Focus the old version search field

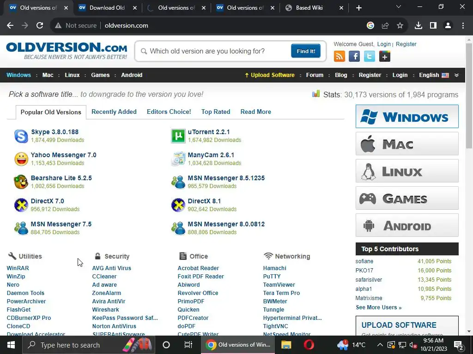(213, 51)
